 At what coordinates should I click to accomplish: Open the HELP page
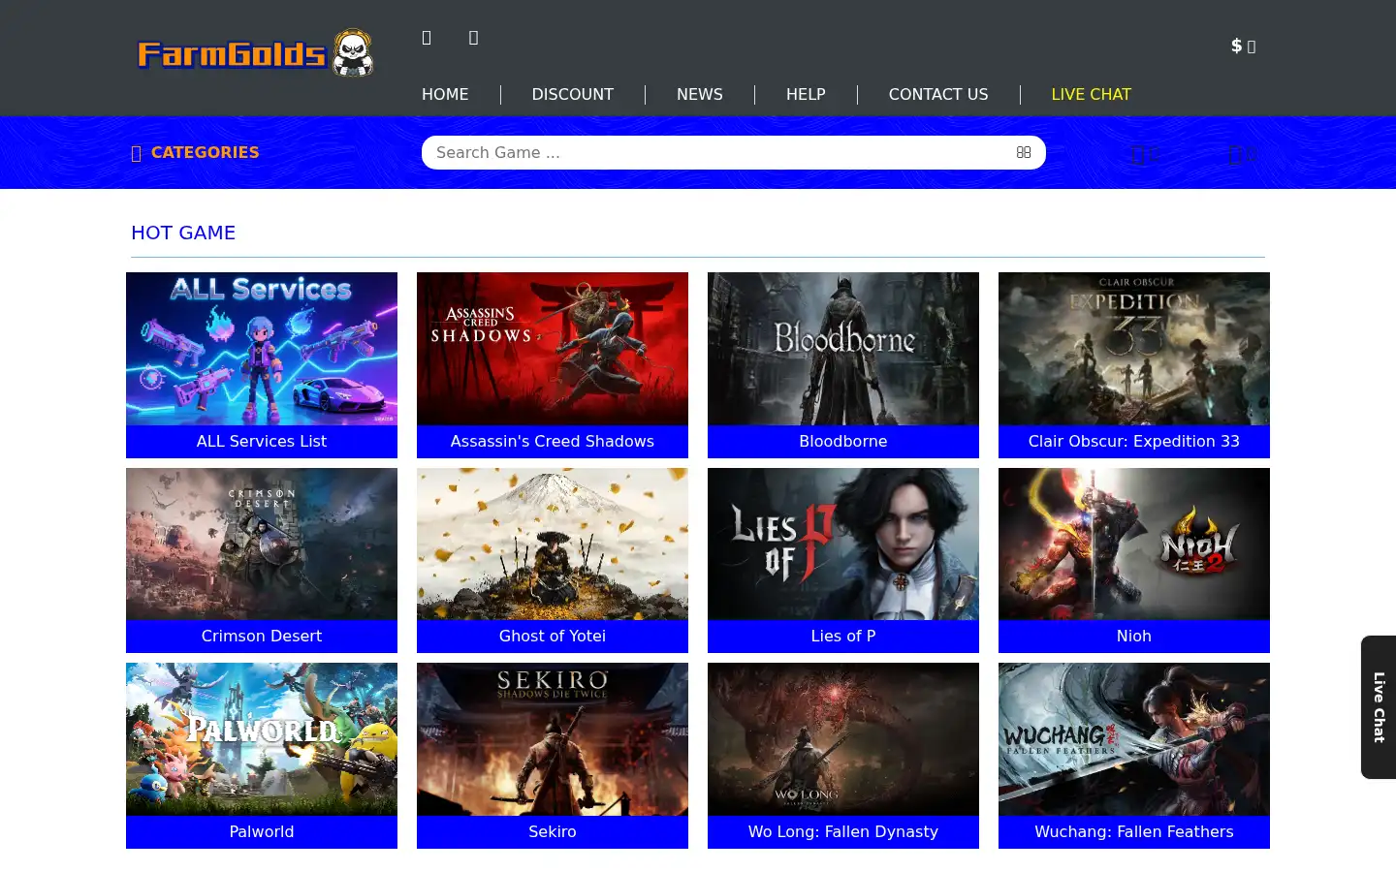806,94
